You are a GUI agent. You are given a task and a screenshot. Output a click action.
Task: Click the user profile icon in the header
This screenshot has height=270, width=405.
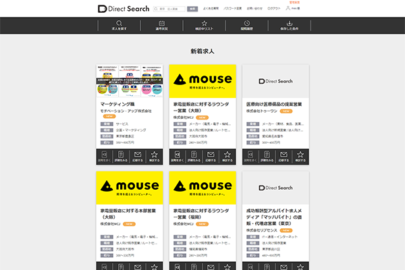coord(288,8)
